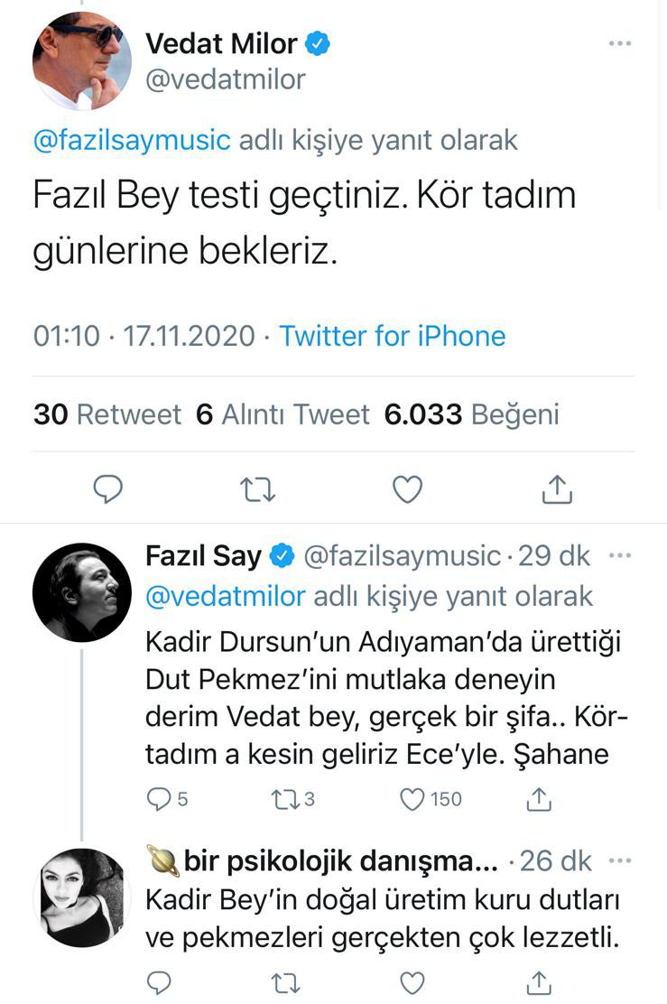Image resolution: width=667 pixels, height=1004 pixels.
Task: Open the Twitter for iPhone source link
Action: click(x=392, y=336)
